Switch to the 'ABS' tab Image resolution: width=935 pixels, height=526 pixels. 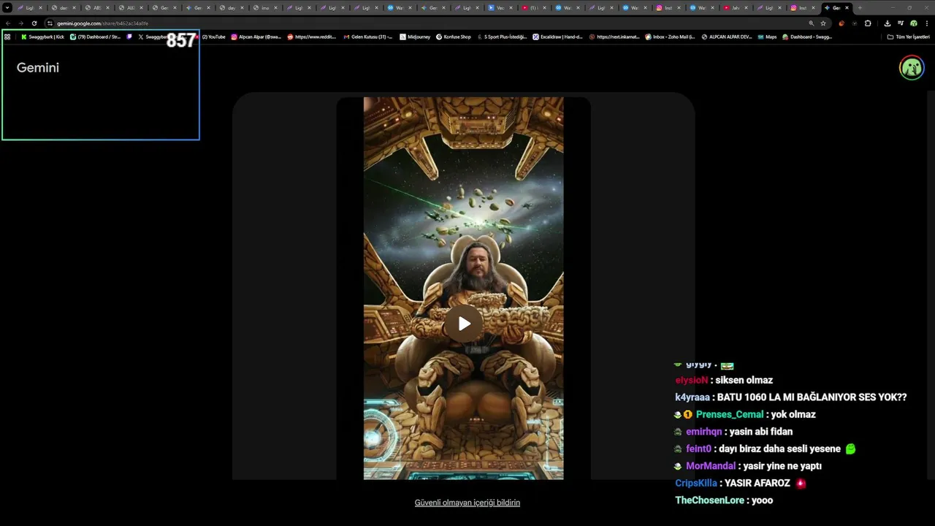click(96, 8)
